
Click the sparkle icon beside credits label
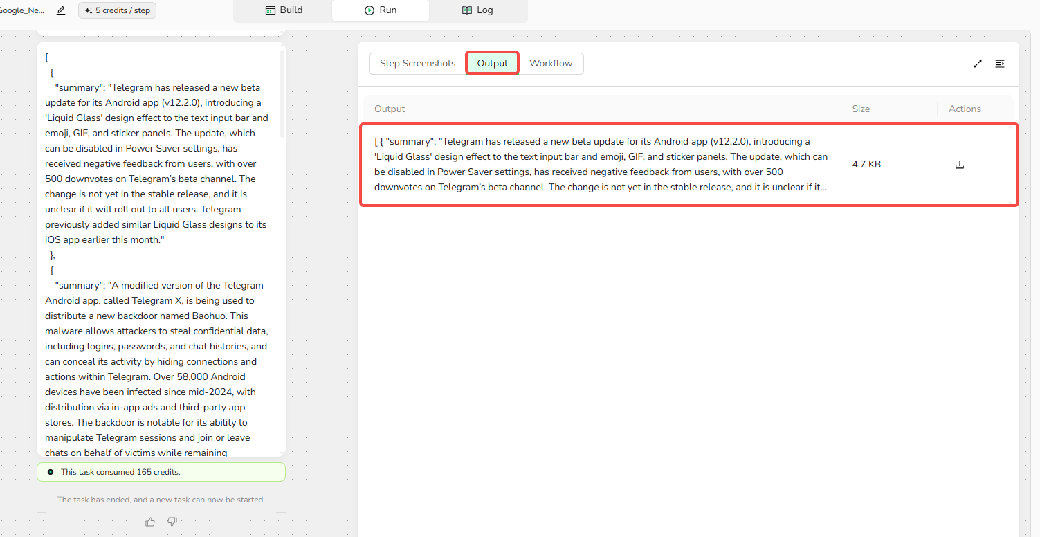click(89, 10)
